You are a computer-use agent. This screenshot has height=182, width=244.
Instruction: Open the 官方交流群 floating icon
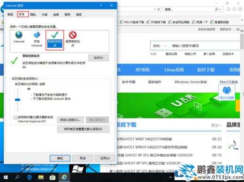[x=227, y=93]
